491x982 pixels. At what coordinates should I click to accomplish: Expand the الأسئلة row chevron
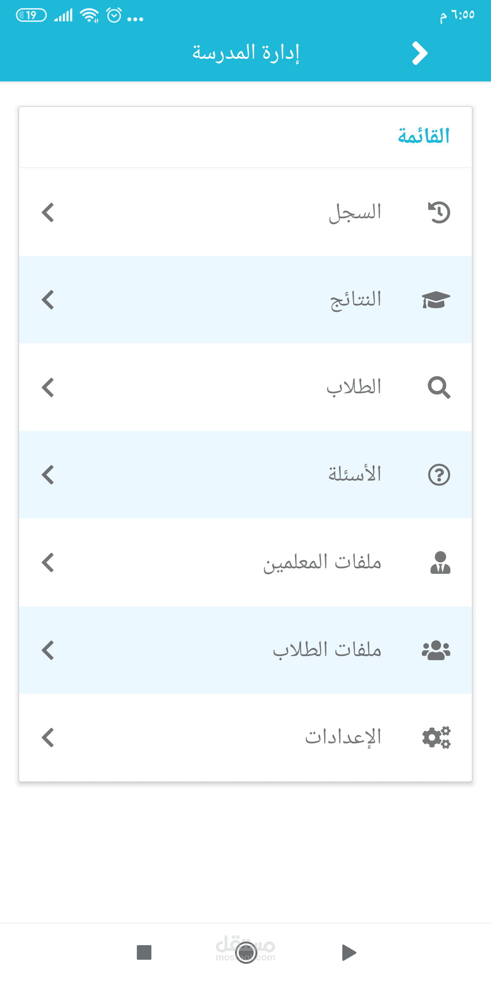(x=48, y=475)
